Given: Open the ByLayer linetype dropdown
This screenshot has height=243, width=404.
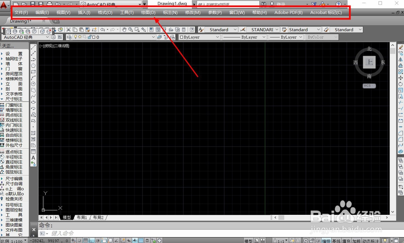Looking at the screenshot, I should pyautogui.click(x=264, y=37).
